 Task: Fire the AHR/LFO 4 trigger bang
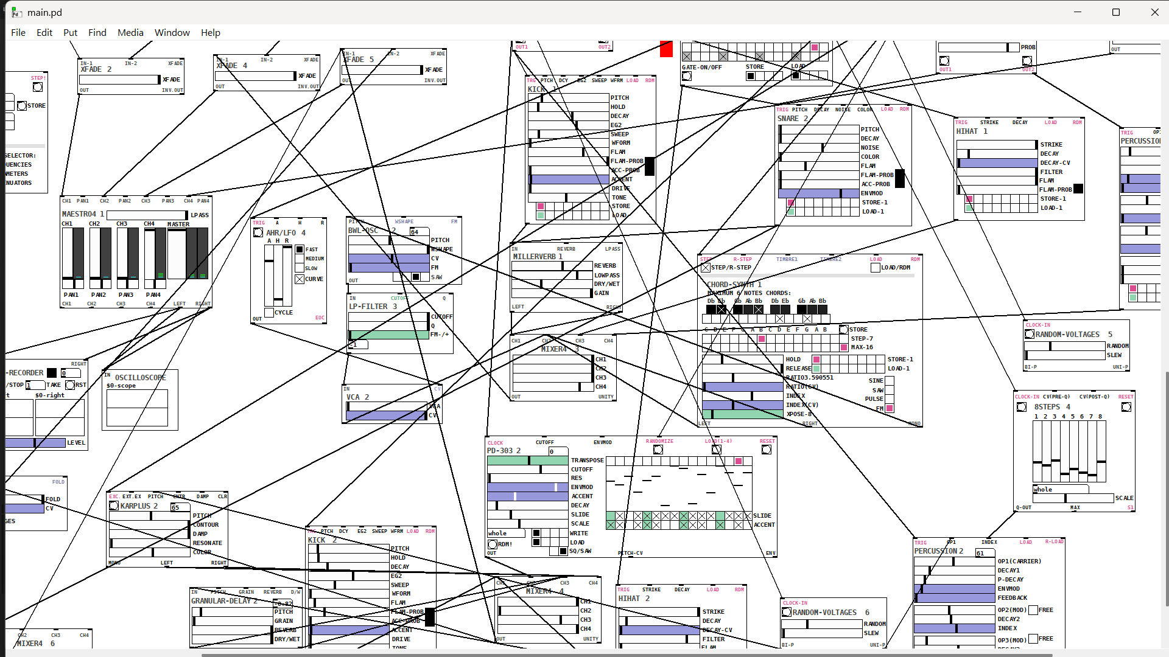258,232
